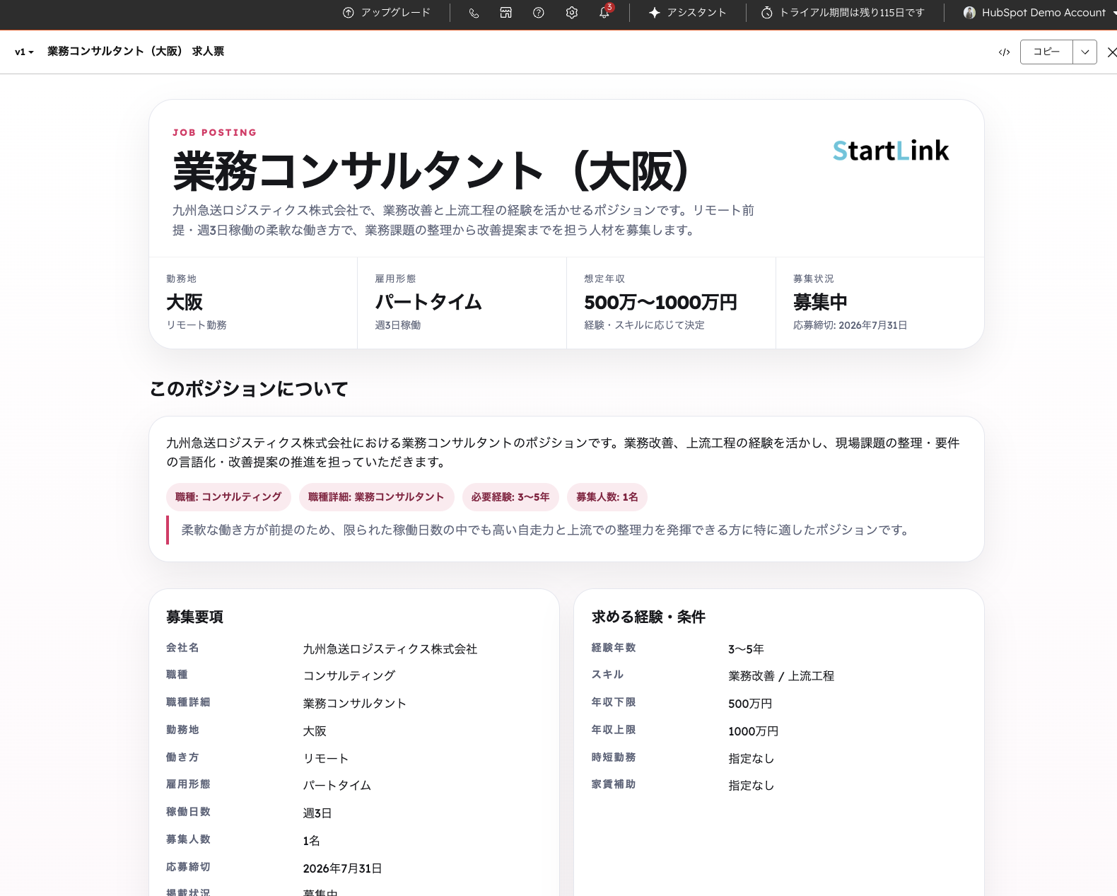Click the コピー button
Image resolution: width=1117 pixels, height=896 pixels.
tap(1046, 52)
